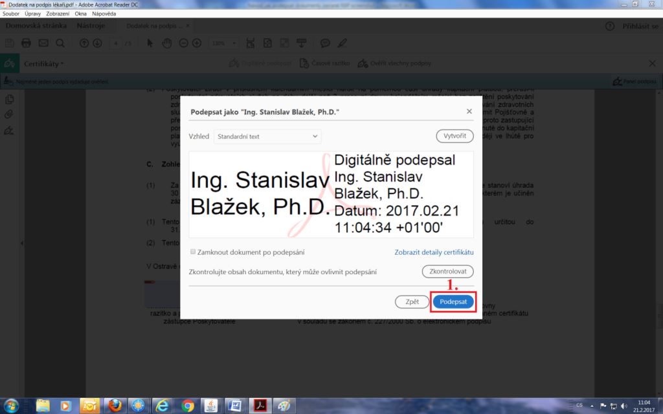This screenshot has height=414, width=663.
Task: Open Google Chrome from the taskbar
Action: click(188, 405)
